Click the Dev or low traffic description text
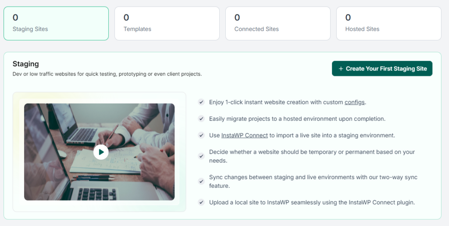Image resolution: width=449 pixels, height=226 pixels. click(107, 74)
